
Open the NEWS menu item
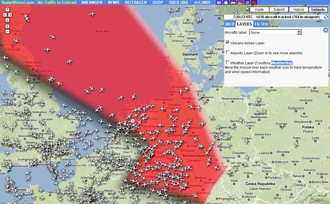(x=114, y=3)
